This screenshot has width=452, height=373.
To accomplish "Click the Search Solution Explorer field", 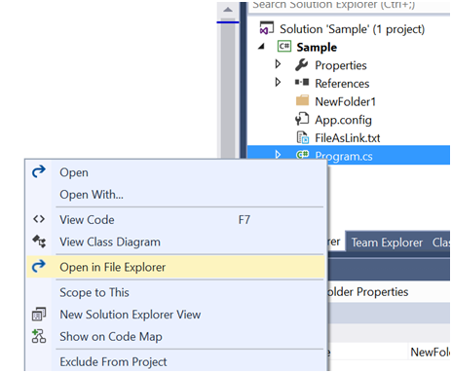I will coord(349,7).
